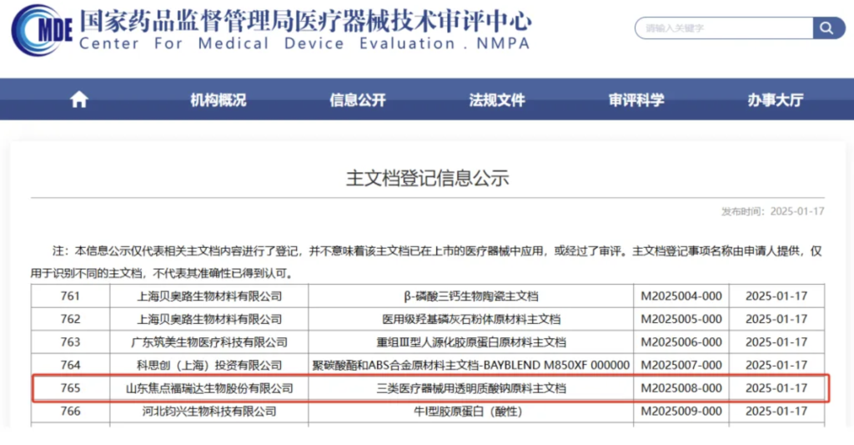Select registration number M2025008-000
Viewport: 854px width, 445px height.
(x=681, y=388)
